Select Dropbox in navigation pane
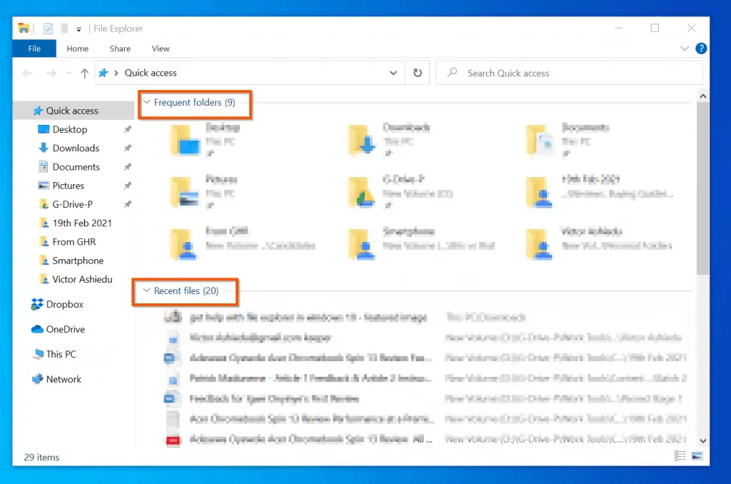Image resolution: width=731 pixels, height=484 pixels. (57, 304)
